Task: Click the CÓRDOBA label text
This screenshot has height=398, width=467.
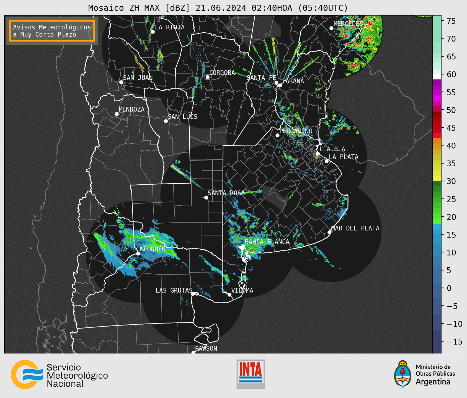Action: tap(222, 73)
